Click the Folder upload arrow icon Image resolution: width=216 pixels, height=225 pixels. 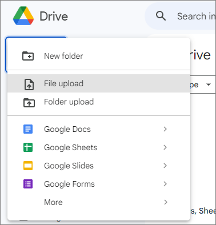[29, 103]
